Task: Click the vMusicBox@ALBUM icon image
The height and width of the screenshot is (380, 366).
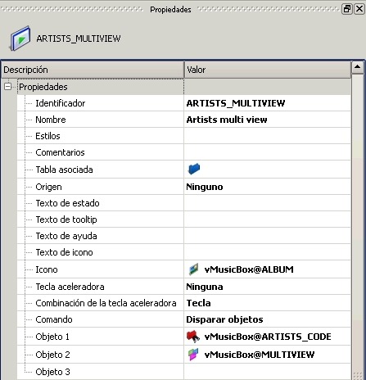Action: [x=193, y=269]
